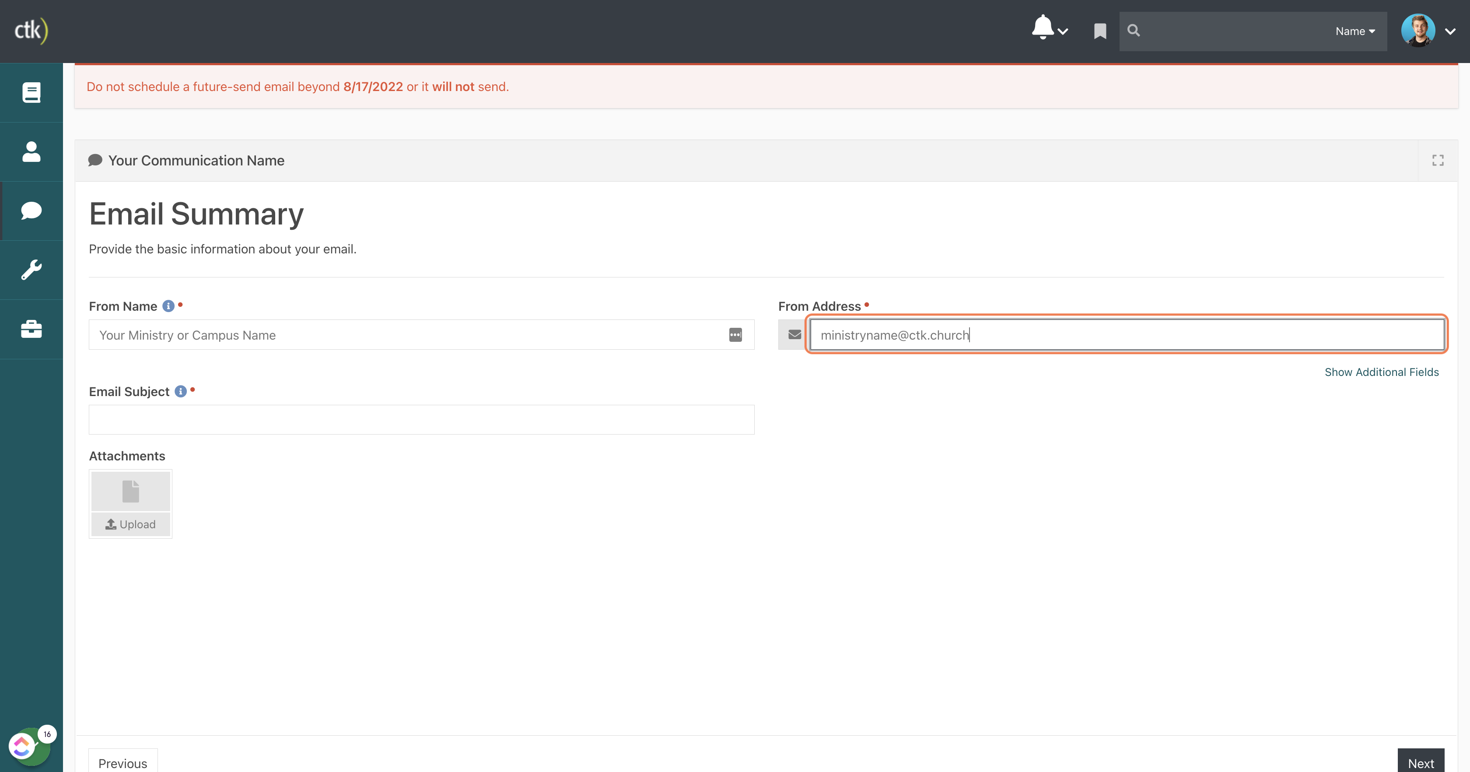This screenshot has width=1470, height=772.
Task: Click the Upload attachment button
Action: click(x=131, y=524)
